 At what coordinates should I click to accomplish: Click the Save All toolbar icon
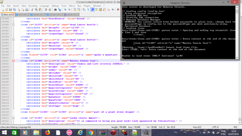click(15, 10)
